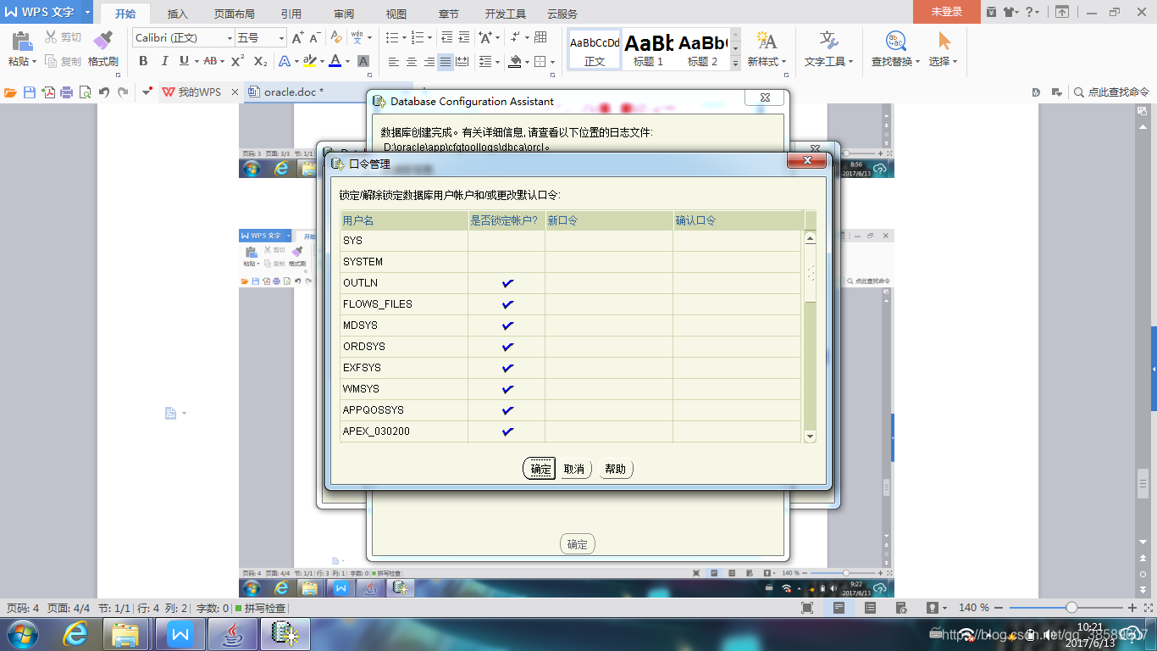Screen dimensions: 1157x651
Task: Toggle spell check in status bar
Action: tap(261, 608)
